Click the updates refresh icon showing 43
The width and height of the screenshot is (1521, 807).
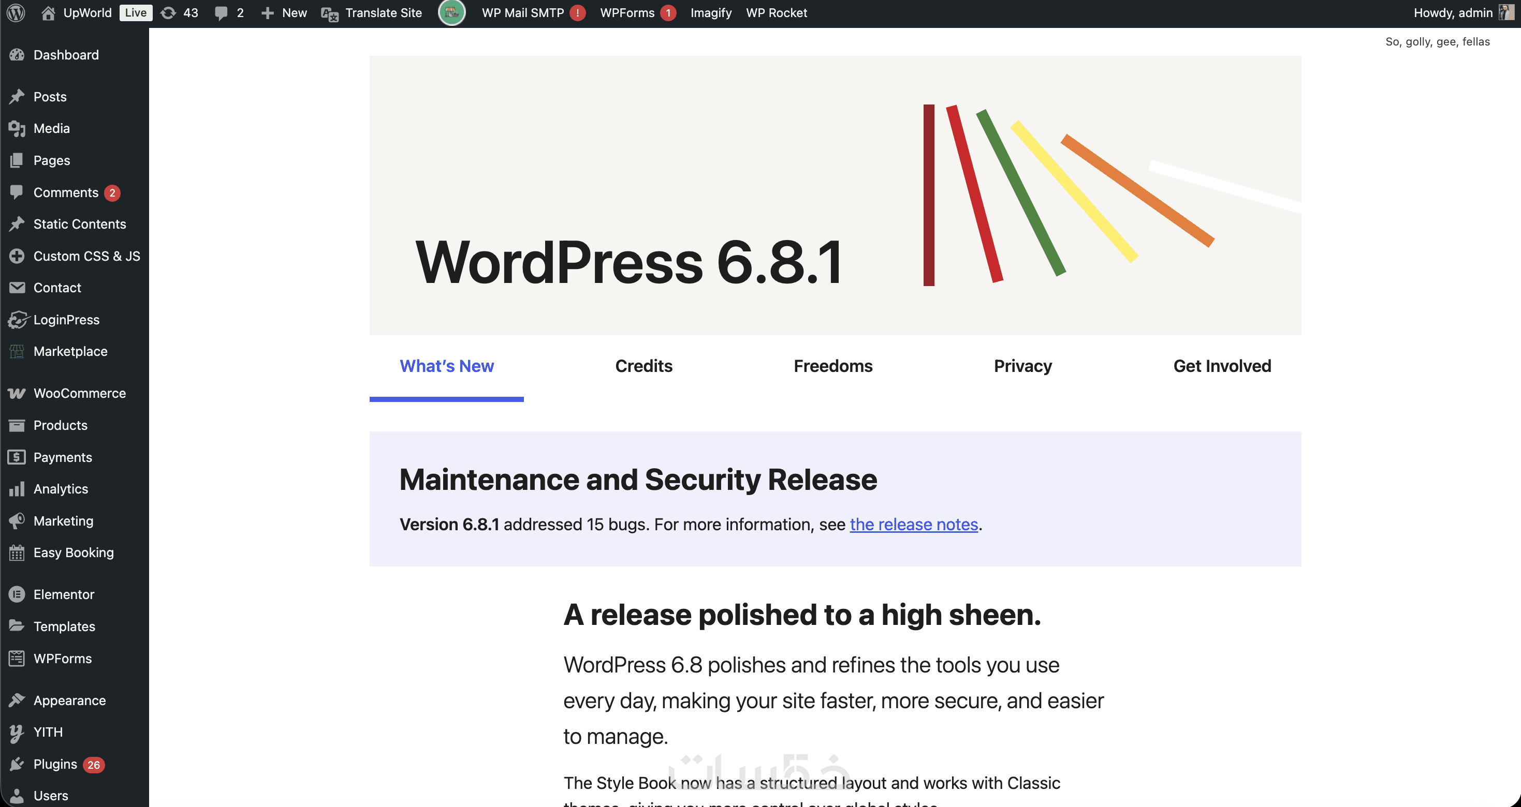pyautogui.click(x=168, y=12)
